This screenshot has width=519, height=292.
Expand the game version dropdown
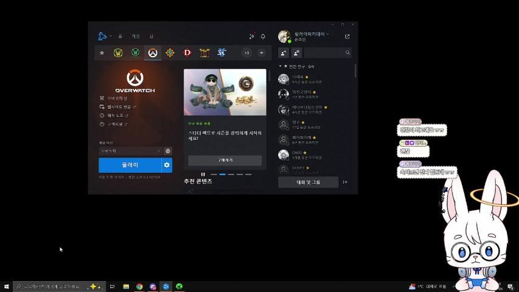(x=130, y=151)
